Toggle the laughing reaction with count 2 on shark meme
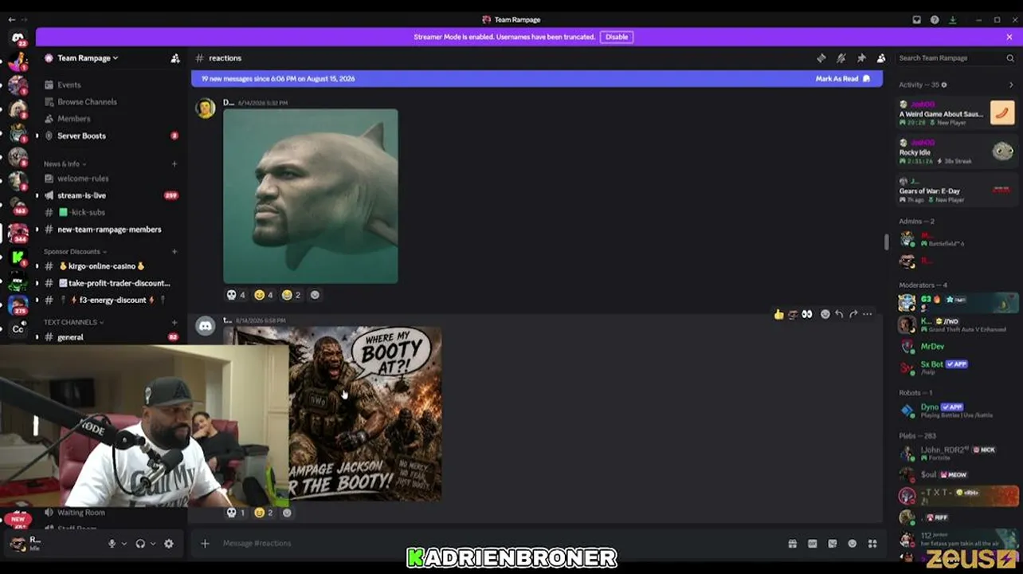The height and width of the screenshot is (574, 1023). 292,295
